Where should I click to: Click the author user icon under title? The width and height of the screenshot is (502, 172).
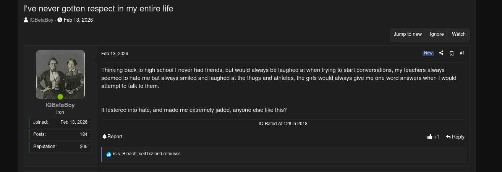pyautogui.click(x=26, y=20)
